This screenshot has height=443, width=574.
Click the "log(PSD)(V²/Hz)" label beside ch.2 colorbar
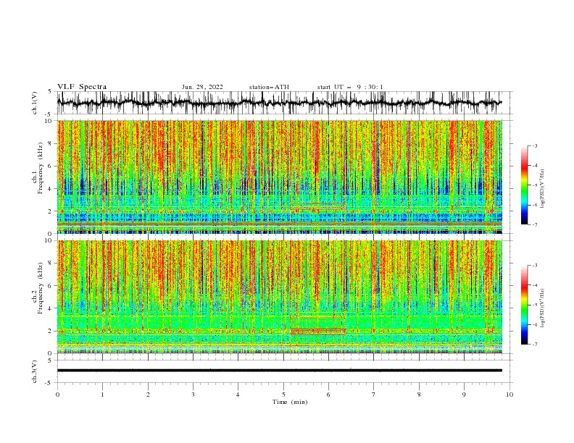542,308
